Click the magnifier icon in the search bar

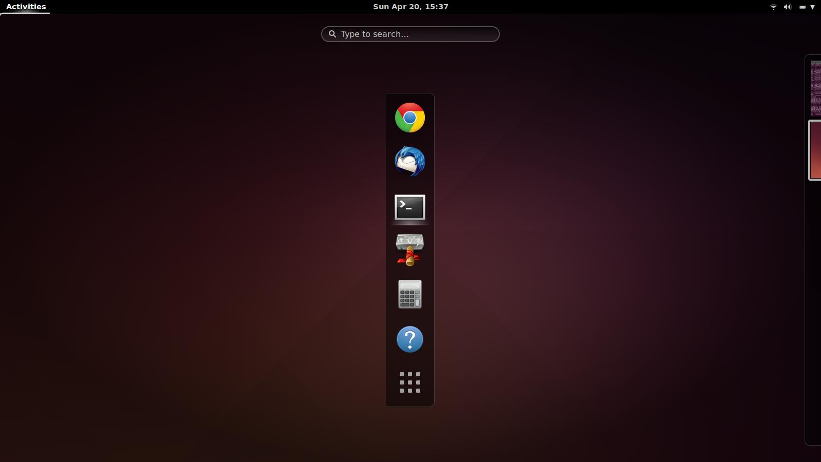click(x=332, y=34)
